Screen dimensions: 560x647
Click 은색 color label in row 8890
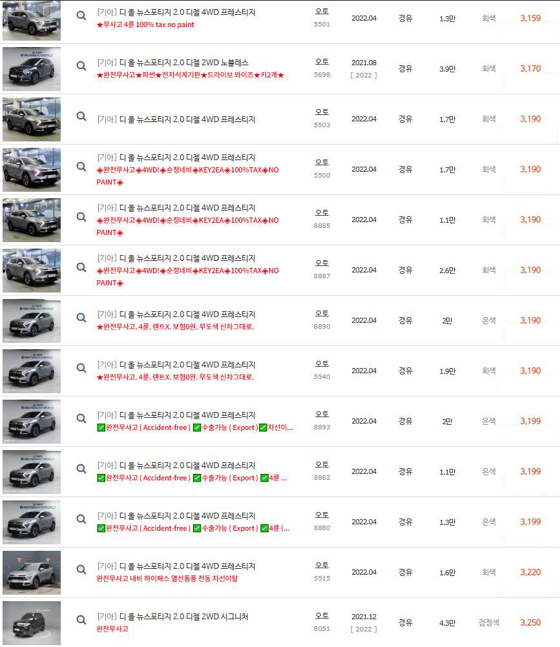point(488,321)
